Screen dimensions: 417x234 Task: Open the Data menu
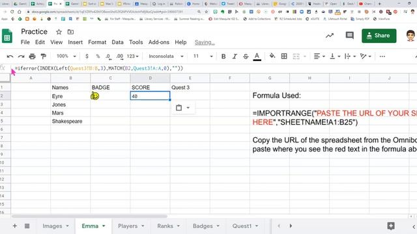point(117,42)
